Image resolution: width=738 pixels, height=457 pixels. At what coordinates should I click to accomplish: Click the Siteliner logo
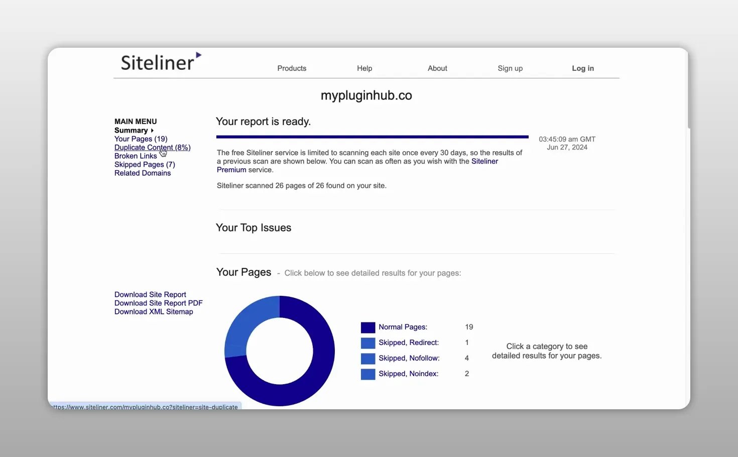(161, 61)
